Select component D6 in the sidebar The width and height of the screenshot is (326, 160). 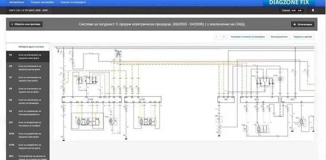(28, 68)
